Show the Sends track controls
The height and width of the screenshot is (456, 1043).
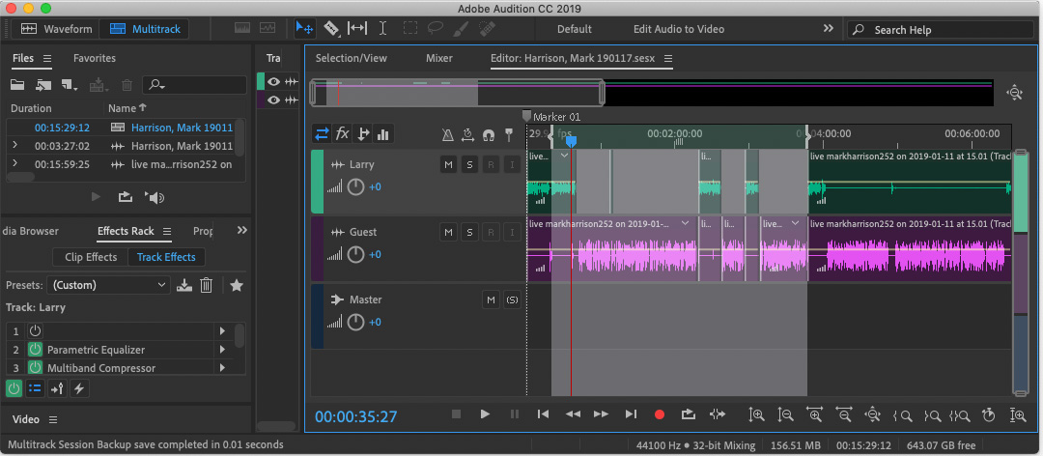tap(363, 134)
